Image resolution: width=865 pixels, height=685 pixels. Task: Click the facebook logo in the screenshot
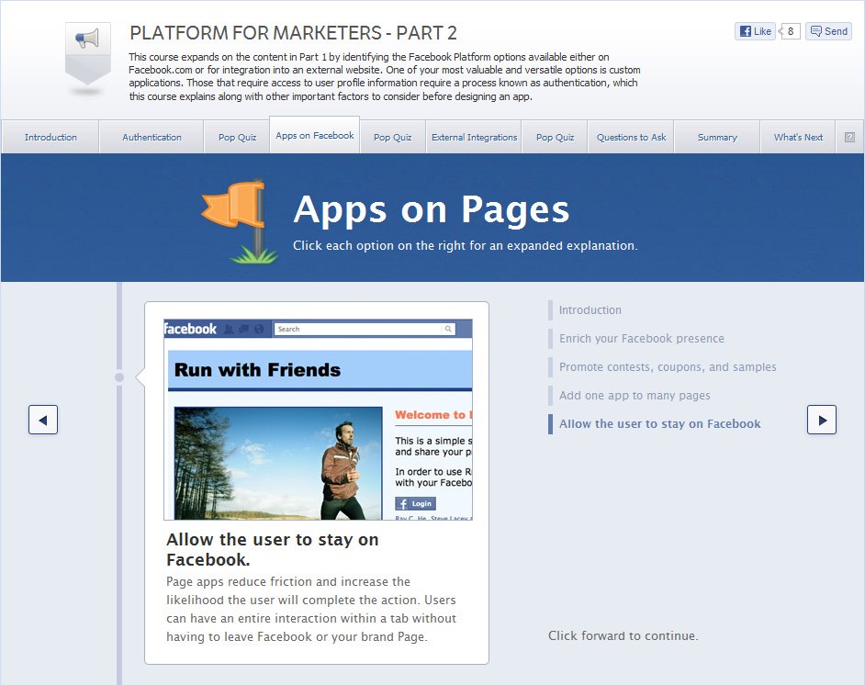pyautogui.click(x=190, y=330)
